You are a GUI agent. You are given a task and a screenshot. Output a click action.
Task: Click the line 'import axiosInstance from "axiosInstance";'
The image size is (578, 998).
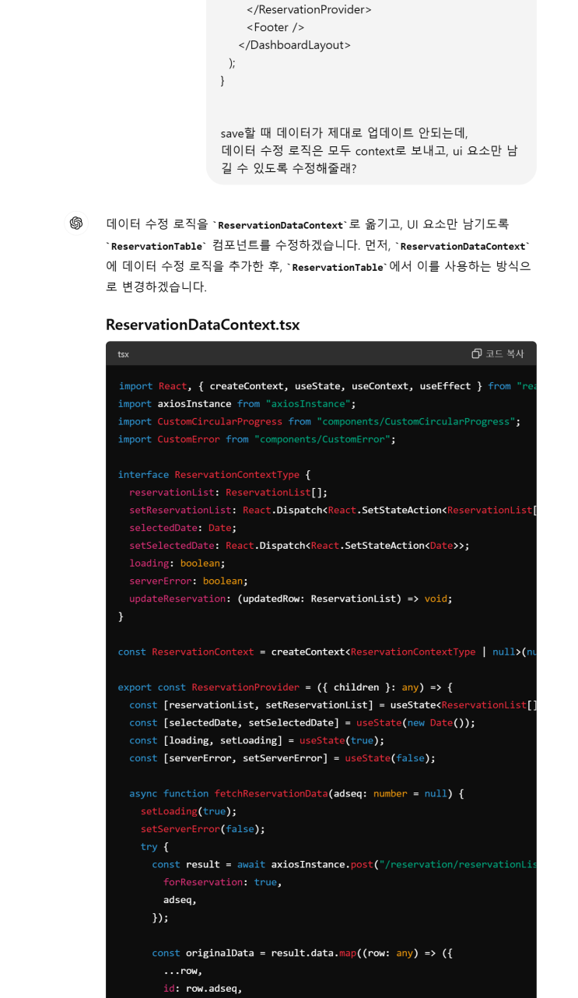(x=236, y=404)
